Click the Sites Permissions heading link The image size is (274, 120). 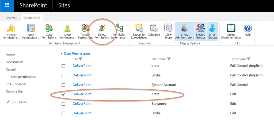coord(77,53)
